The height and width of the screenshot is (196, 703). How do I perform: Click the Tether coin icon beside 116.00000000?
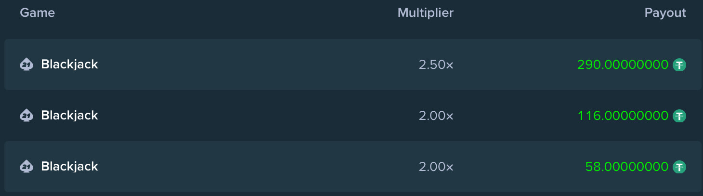(679, 116)
